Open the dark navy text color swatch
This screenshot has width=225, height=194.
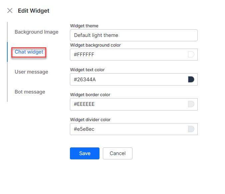[191, 80]
